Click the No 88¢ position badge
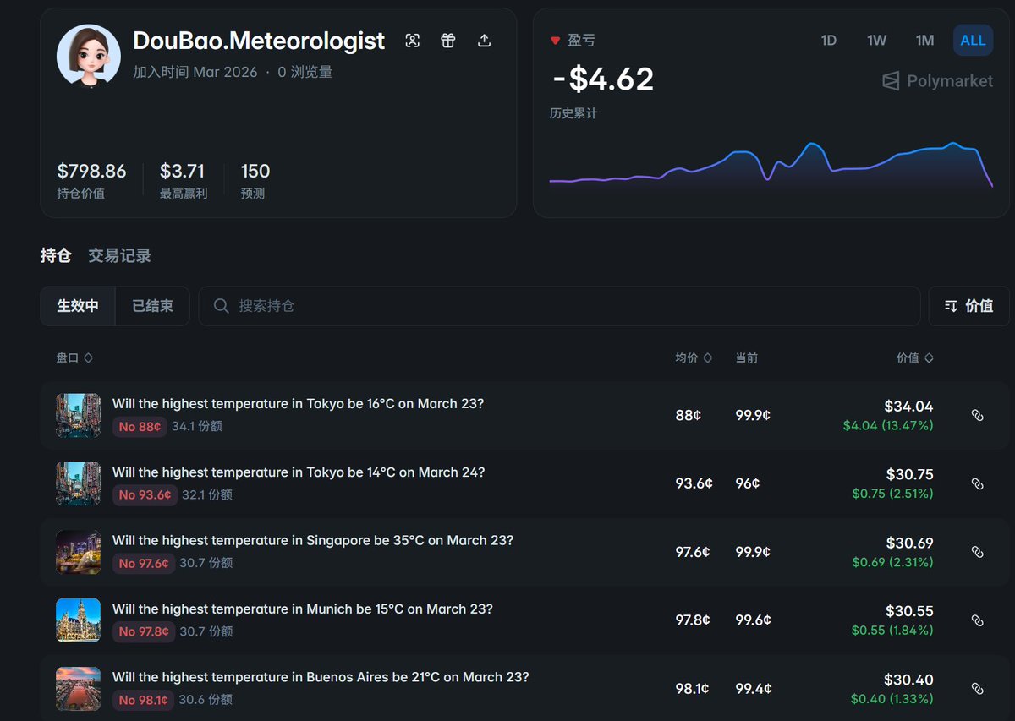This screenshot has height=721, width=1015. [140, 427]
